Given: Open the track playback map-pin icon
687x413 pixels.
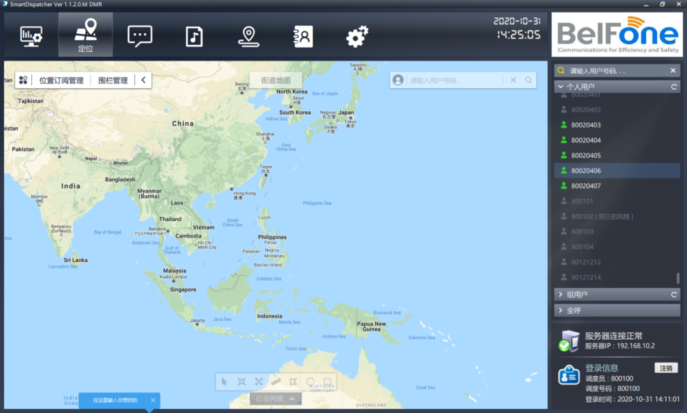Looking at the screenshot, I should (249, 36).
